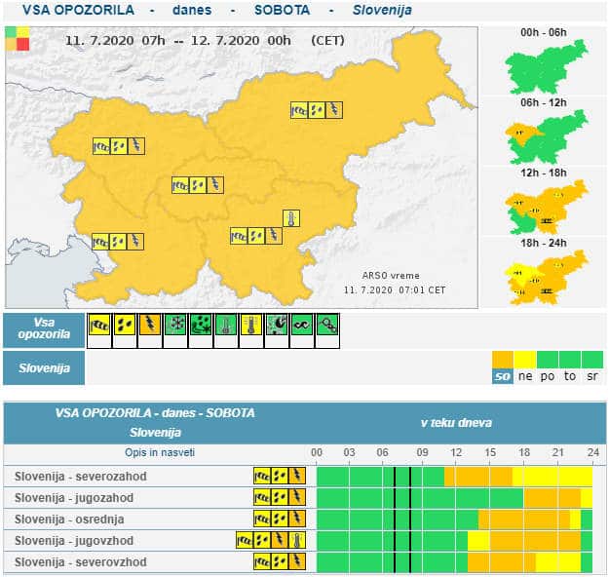Image resolution: width=609 pixels, height=577 pixels.
Task: Click the '11. 7.2020 07h' date text on map
Action: [115, 40]
